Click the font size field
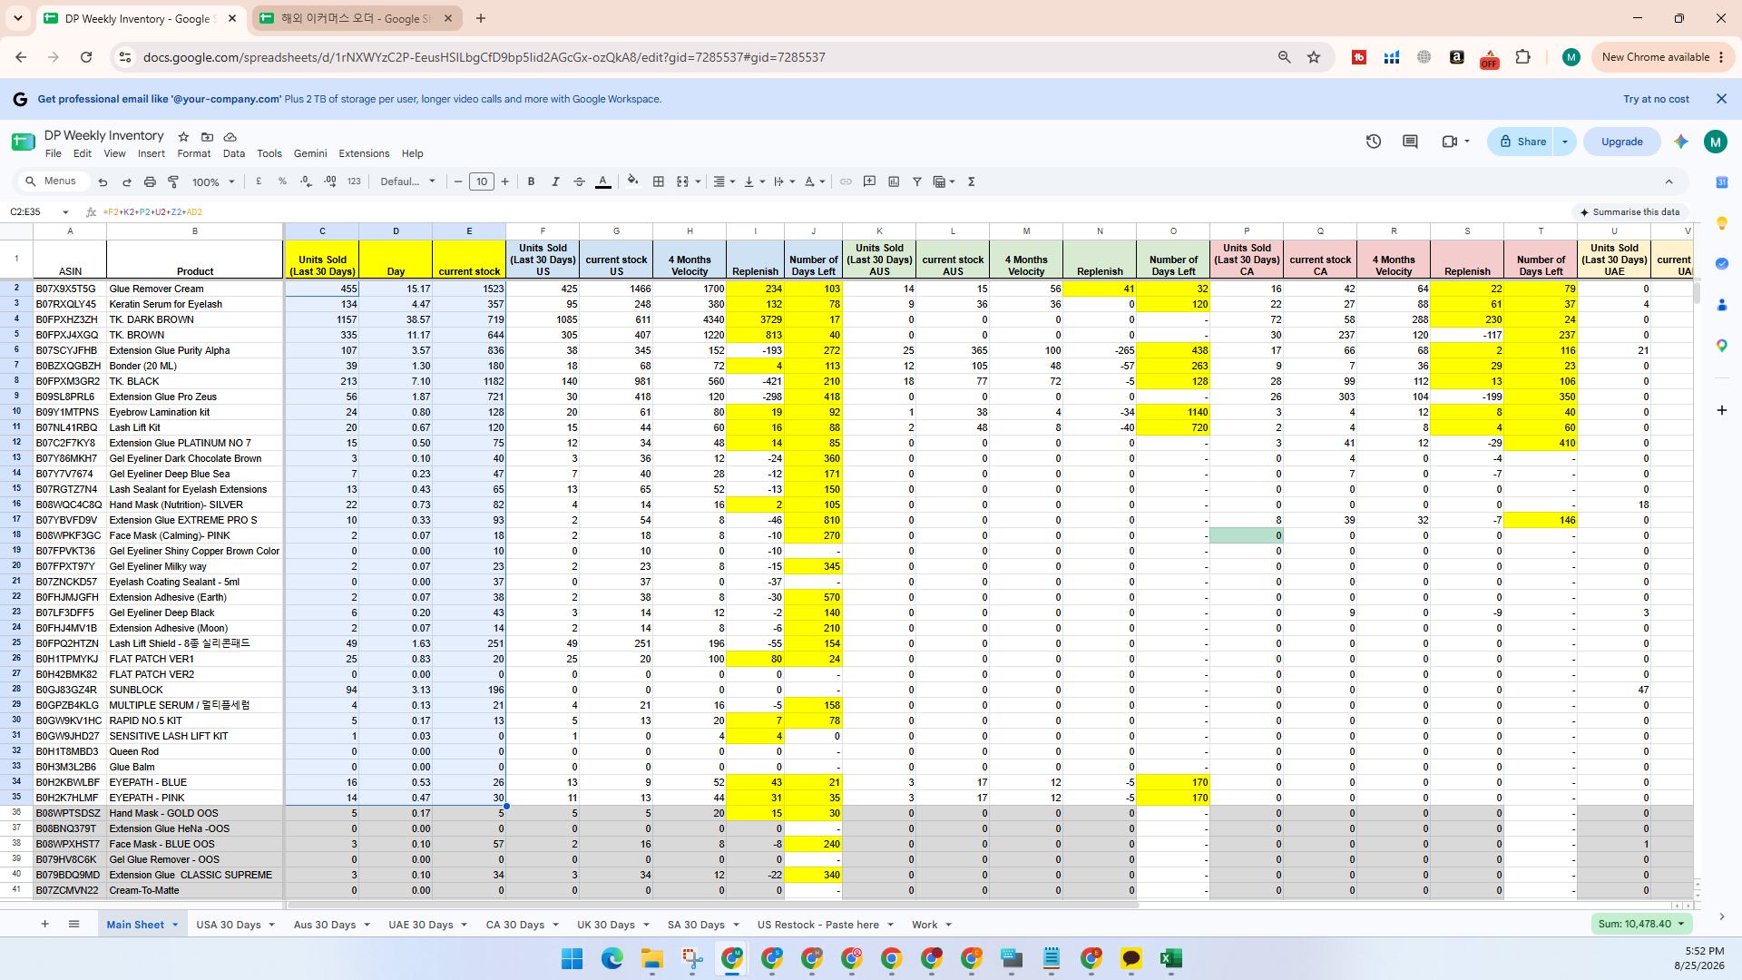This screenshot has width=1742, height=980. click(x=482, y=181)
